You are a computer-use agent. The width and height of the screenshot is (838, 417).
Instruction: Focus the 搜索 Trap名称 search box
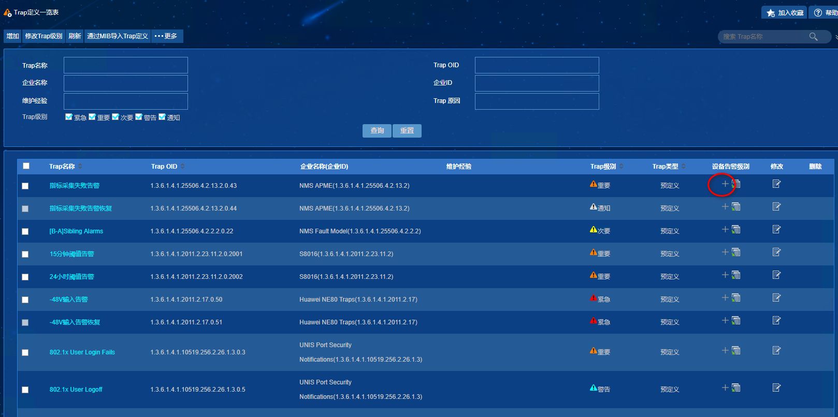pos(764,37)
